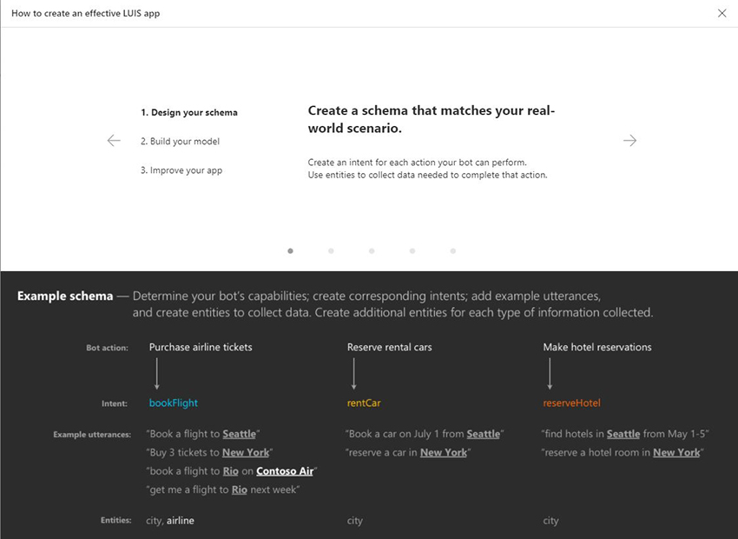738x539 pixels.
Task: Select the first carousel page dot
Action: [x=290, y=250]
